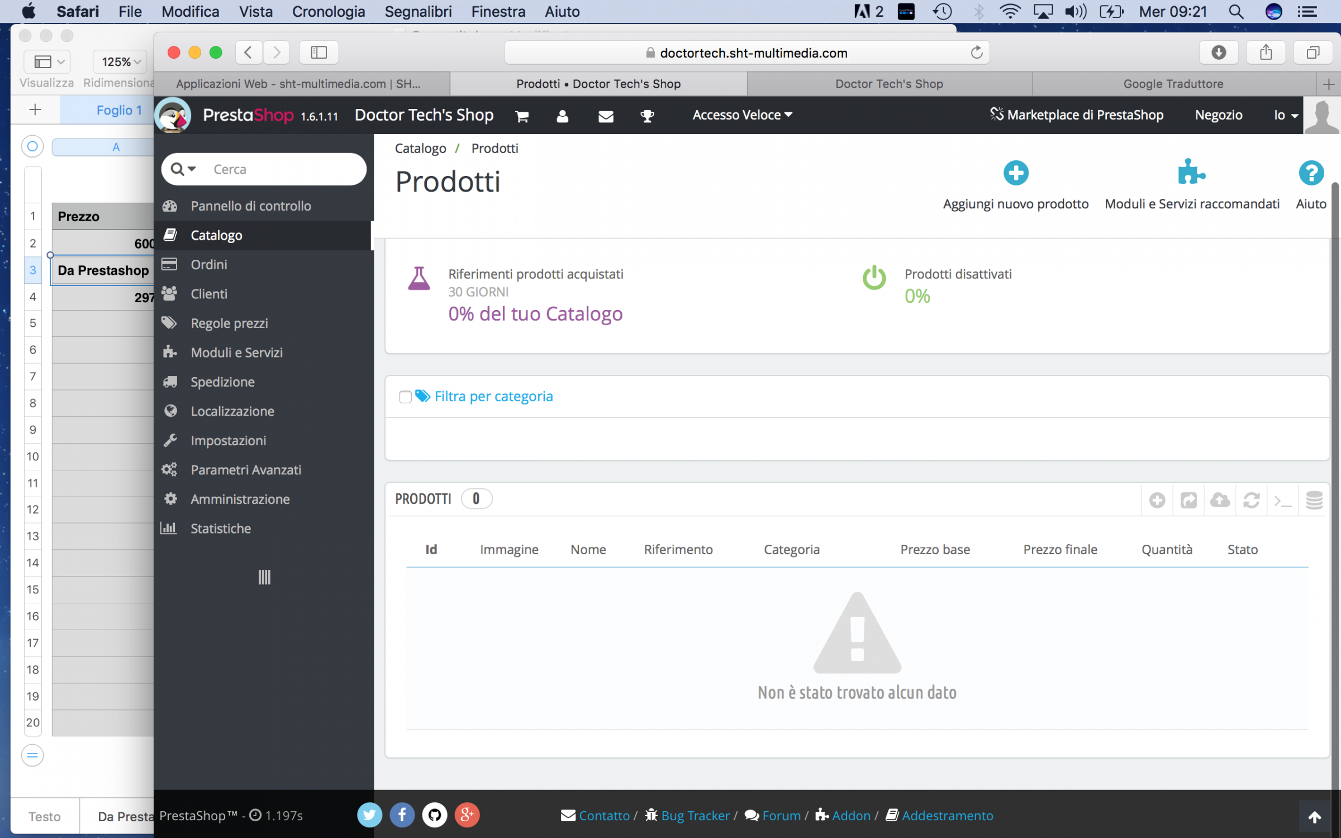Click the show SQL query icon
This screenshot has width=1341, height=838.
[1282, 500]
